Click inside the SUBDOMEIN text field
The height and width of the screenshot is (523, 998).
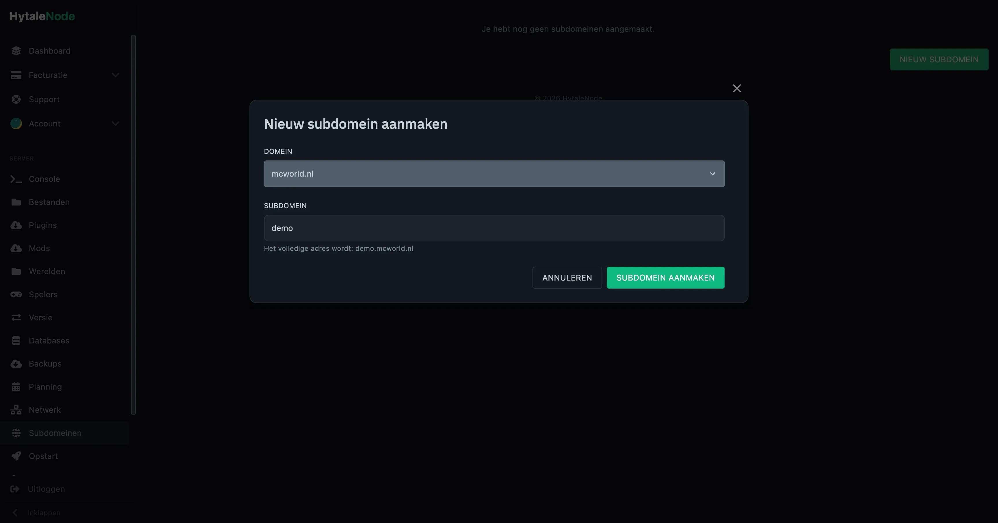pyautogui.click(x=494, y=228)
